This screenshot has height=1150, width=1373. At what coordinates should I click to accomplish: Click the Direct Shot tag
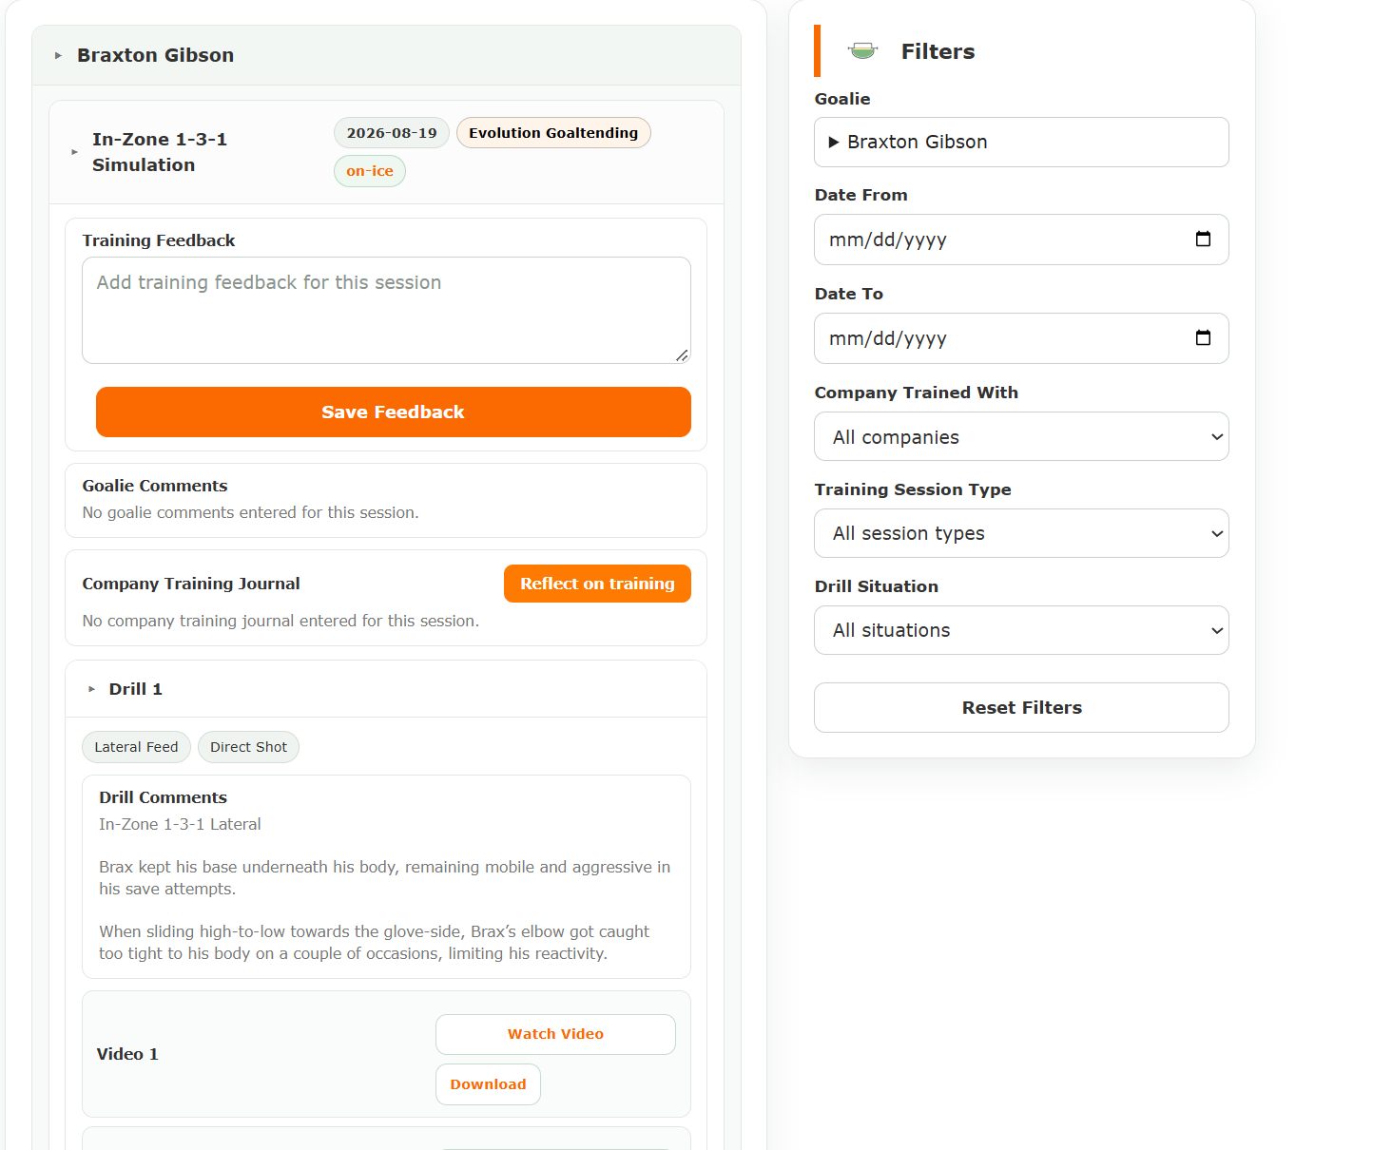pyautogui.click(x=248, y=747)
